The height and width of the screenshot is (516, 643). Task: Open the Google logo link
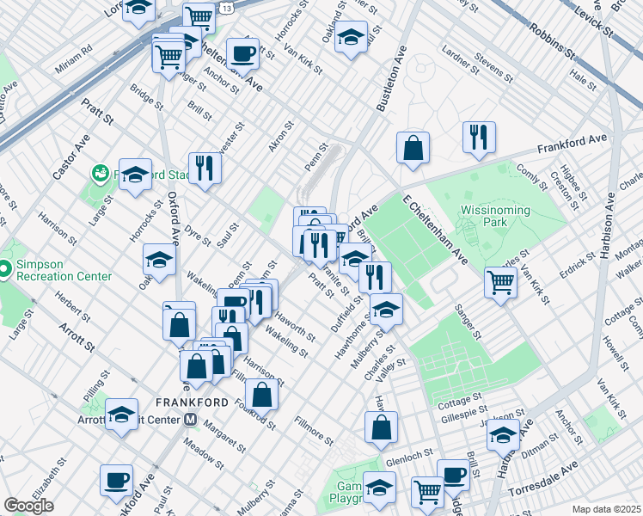pos(28,506)
